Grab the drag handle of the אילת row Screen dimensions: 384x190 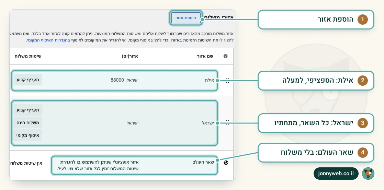[x=227, y=80]
